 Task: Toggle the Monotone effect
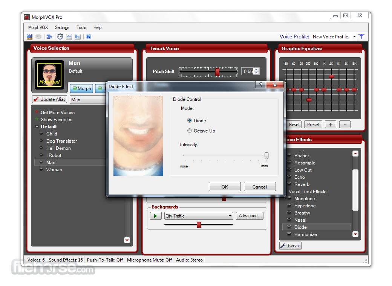(x=289, y=198)
